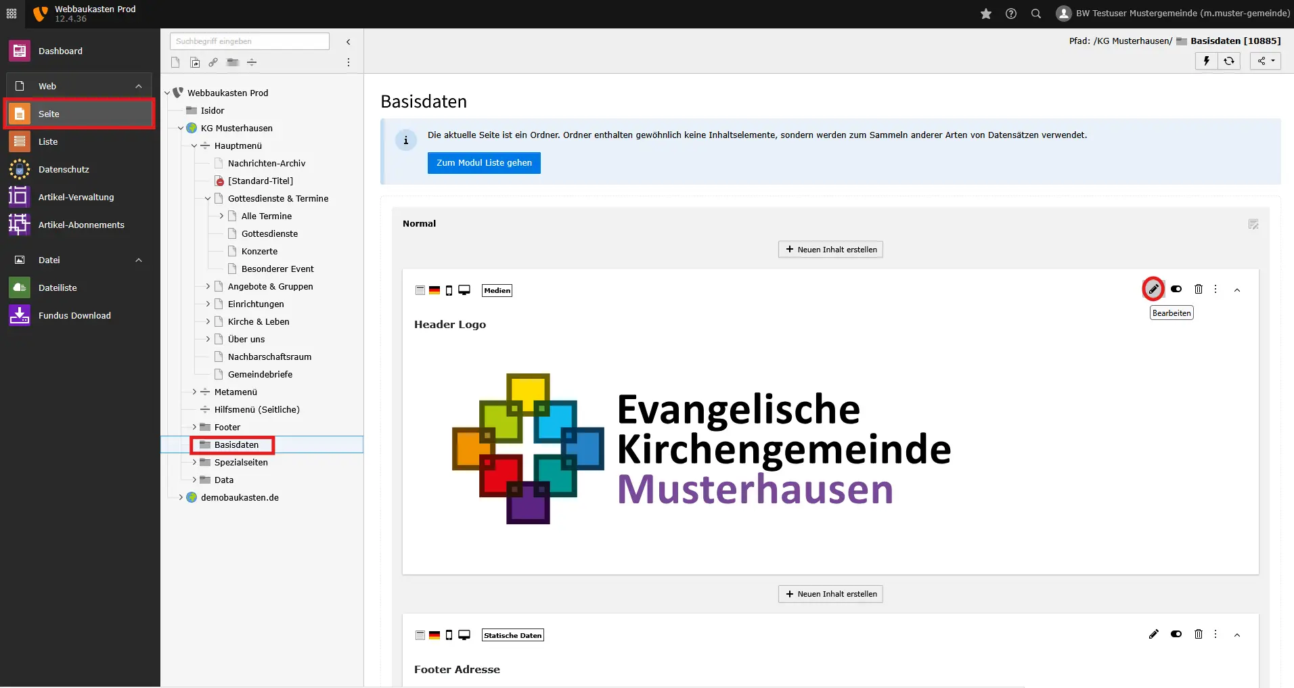Open the application grid icon top left
1294x688 pixels.
[12, 14]
